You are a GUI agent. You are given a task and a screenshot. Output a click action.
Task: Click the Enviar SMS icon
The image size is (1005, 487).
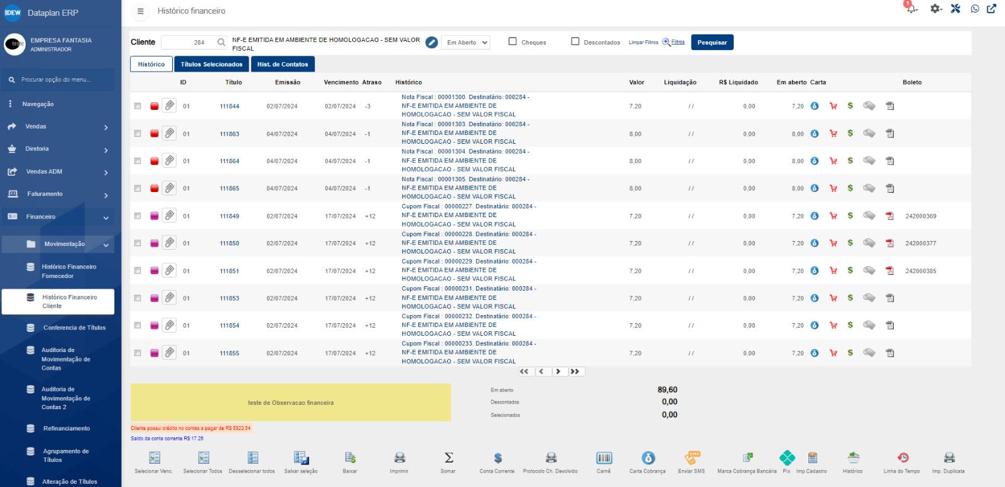tap(692, 458)
